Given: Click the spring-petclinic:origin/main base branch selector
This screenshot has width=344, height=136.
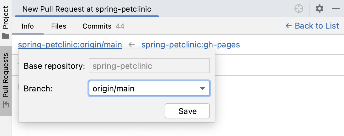Looking at the screenshot, I should tap(70, 45).
